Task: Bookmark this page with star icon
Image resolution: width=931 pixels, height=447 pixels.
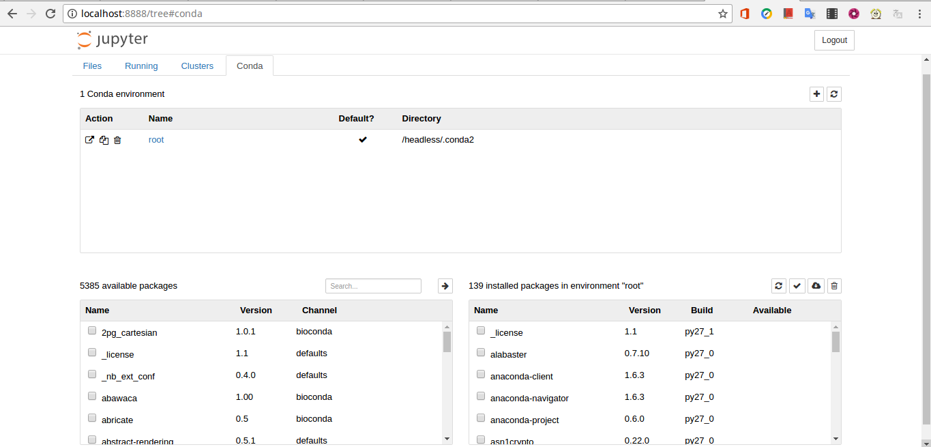Action: 723,14
